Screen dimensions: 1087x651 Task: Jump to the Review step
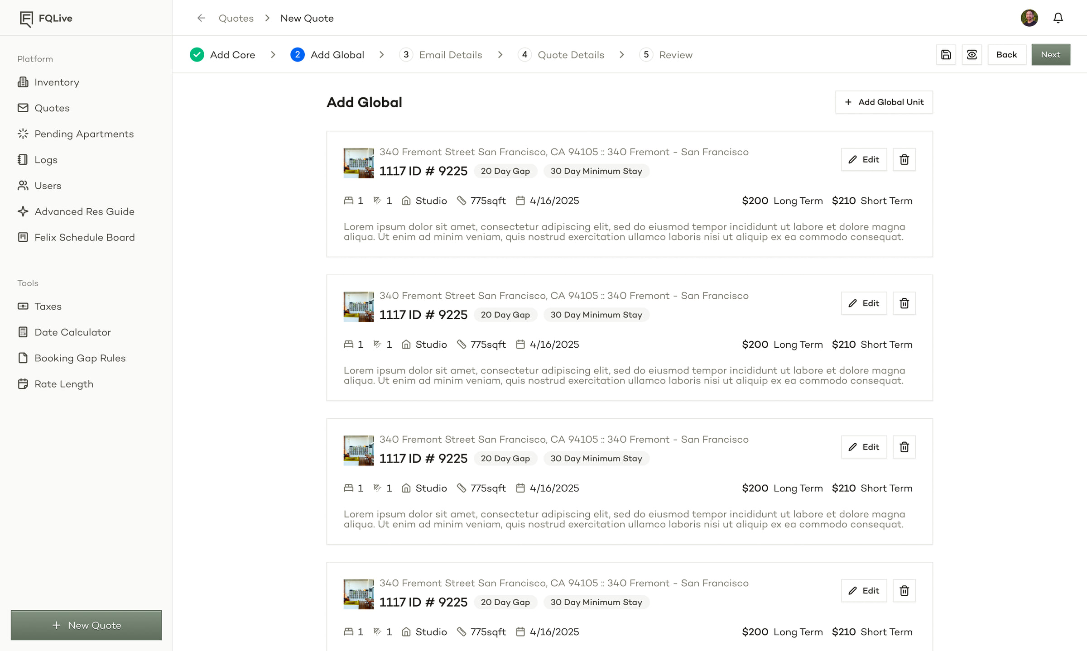click(666, 55)
